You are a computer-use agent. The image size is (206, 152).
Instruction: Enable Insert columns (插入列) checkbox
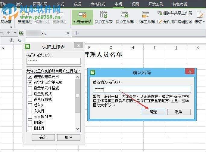pos(30,105)
